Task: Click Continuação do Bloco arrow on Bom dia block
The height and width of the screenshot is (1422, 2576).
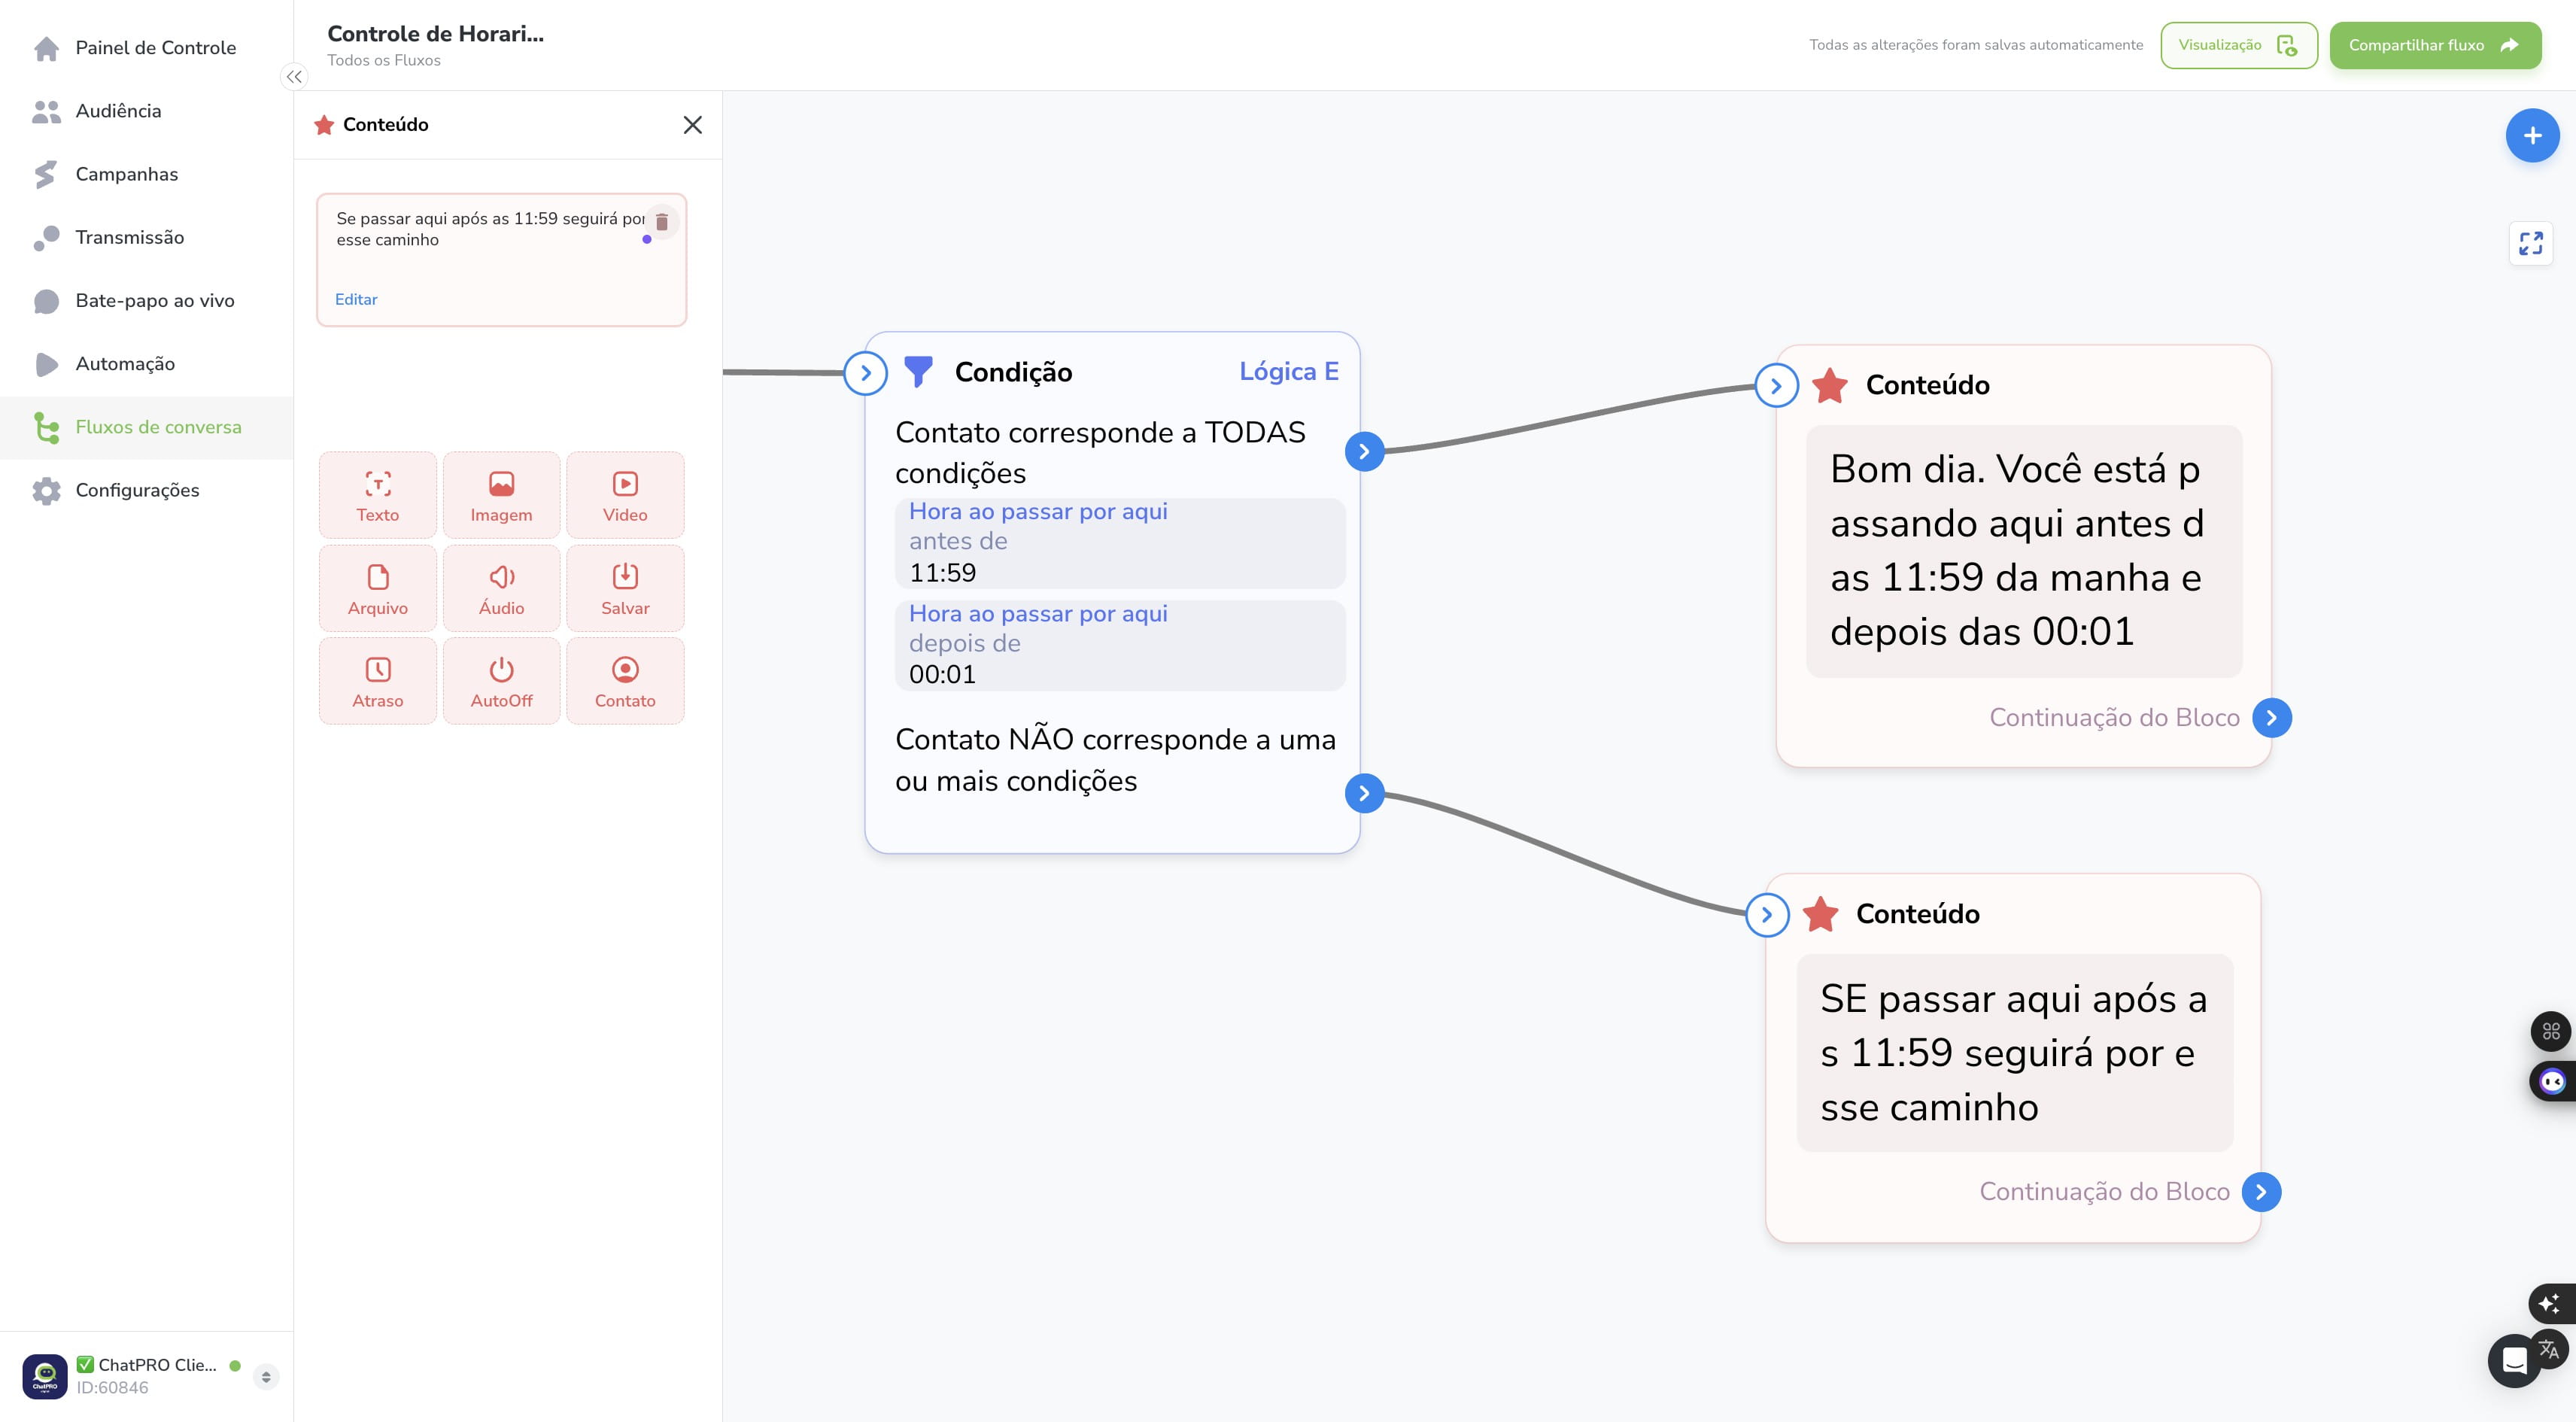Action: point(2272,717)
